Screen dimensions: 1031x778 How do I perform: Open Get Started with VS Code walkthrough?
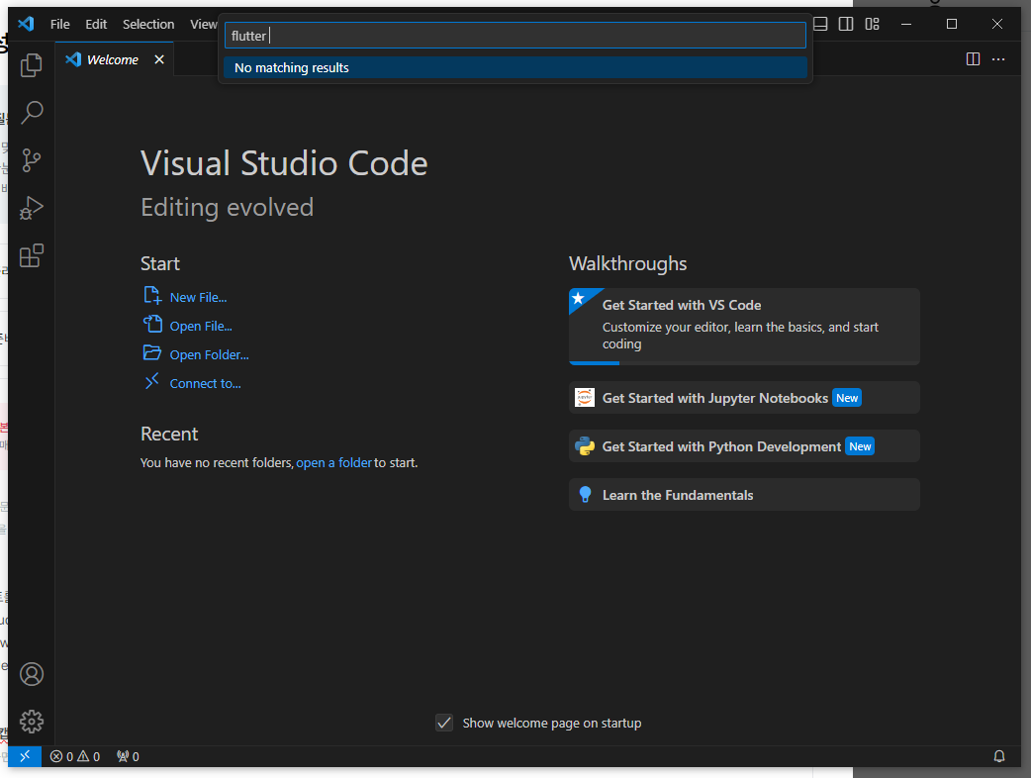coord(744,327)
